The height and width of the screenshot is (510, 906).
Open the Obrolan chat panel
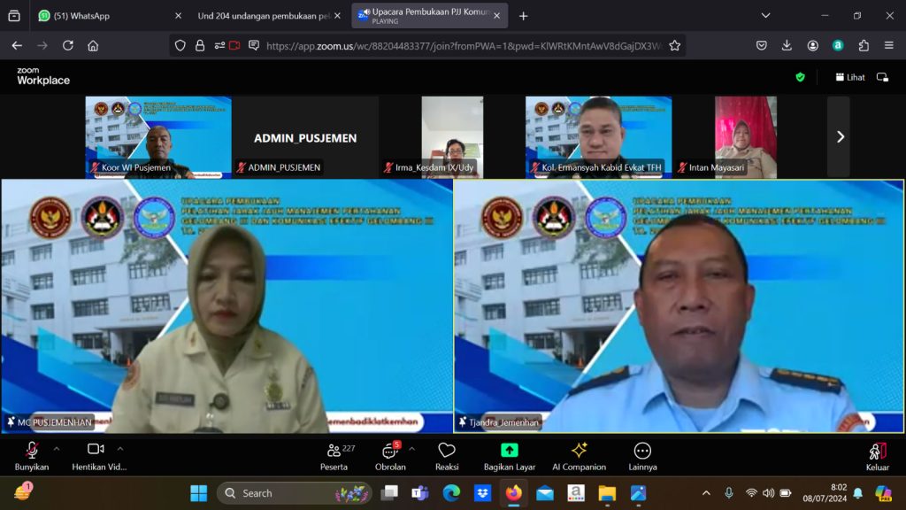(390, 454)
